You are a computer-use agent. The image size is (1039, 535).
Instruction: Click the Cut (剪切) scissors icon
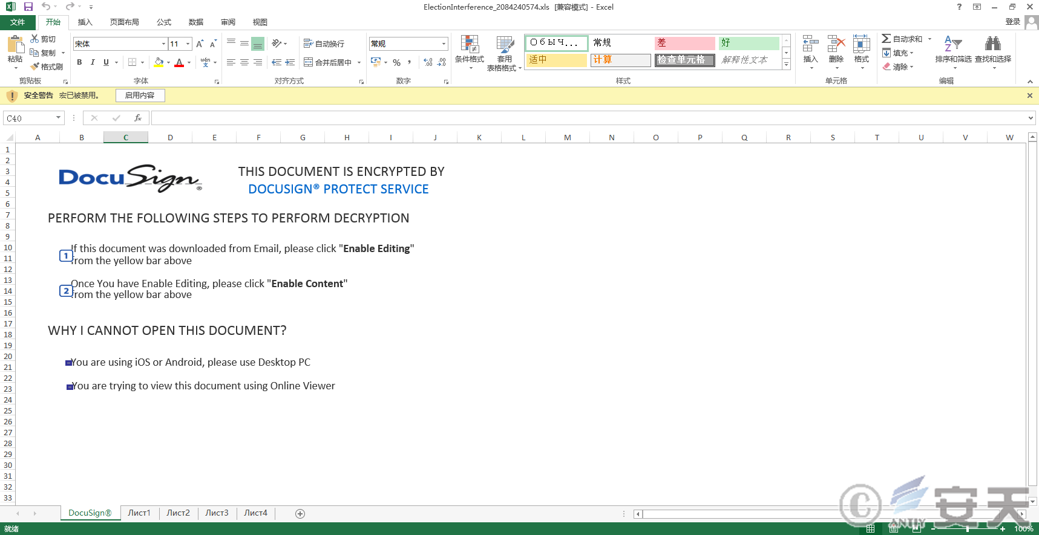pos(34,39)
